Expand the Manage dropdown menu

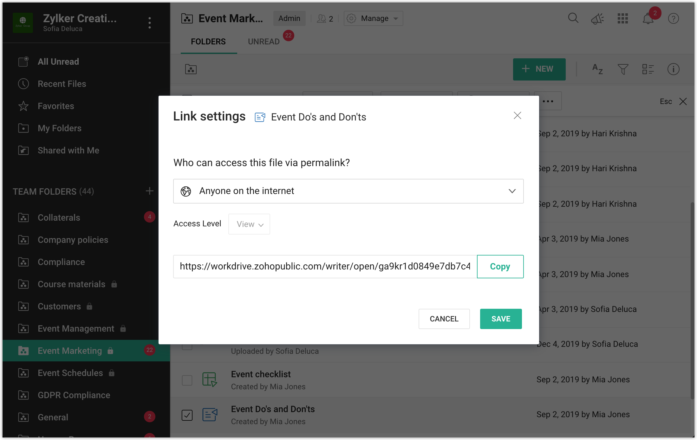point(373,18)
